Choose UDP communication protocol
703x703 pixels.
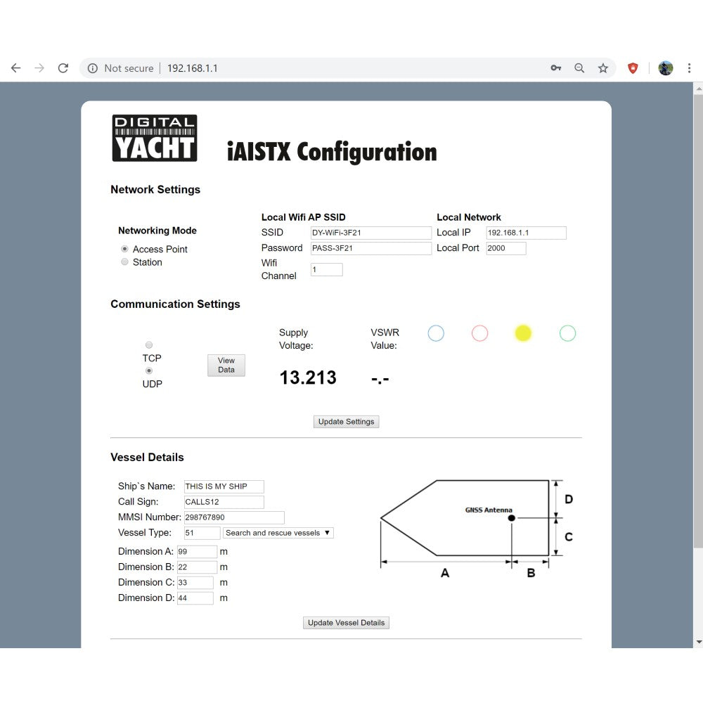click(x=148, y=370)
